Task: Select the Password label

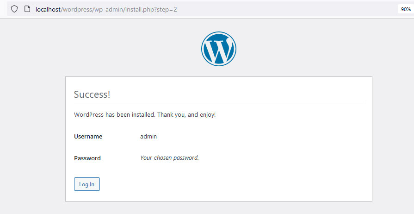Action: (87, 158)
